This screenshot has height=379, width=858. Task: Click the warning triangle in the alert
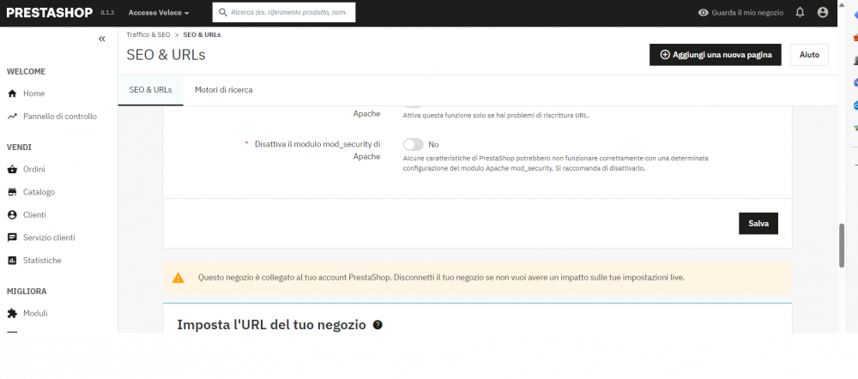tap(178, 278)
